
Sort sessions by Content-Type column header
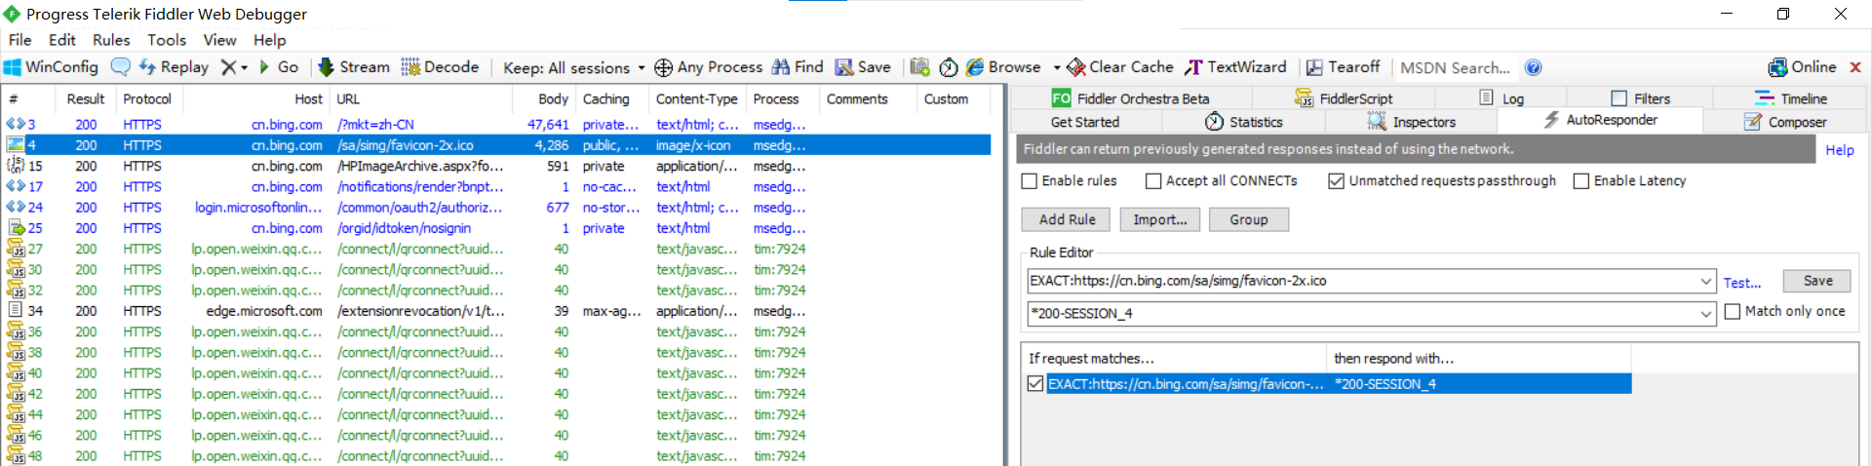(696, 99)
